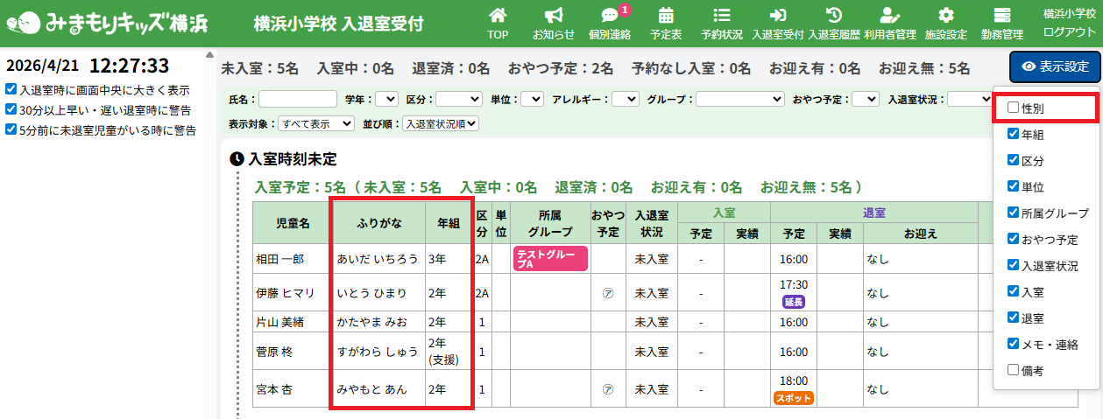Click the 氏名 search input field
1103x419 pixels.
[298, 99]
